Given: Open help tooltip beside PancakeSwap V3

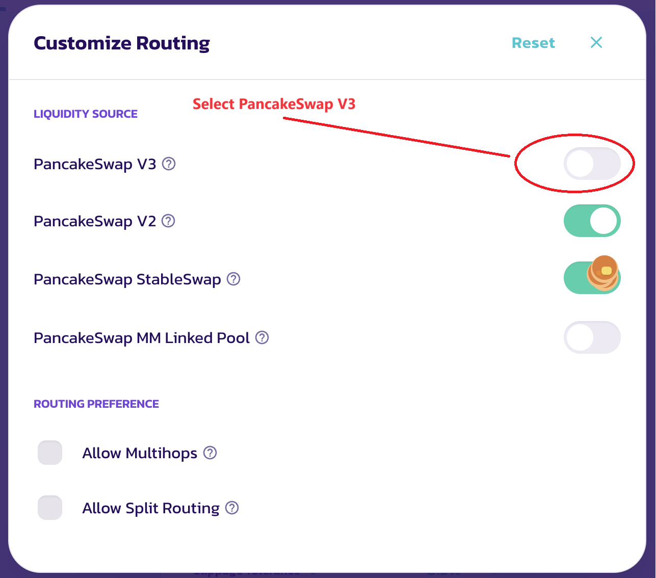Looking at the screenshot, I should point(169,164).
